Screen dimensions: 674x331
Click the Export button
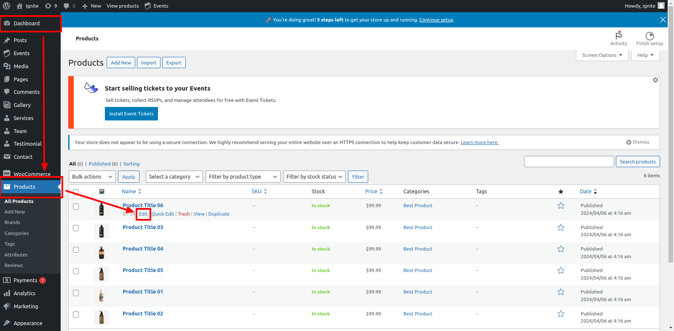[x=174, y=63]
